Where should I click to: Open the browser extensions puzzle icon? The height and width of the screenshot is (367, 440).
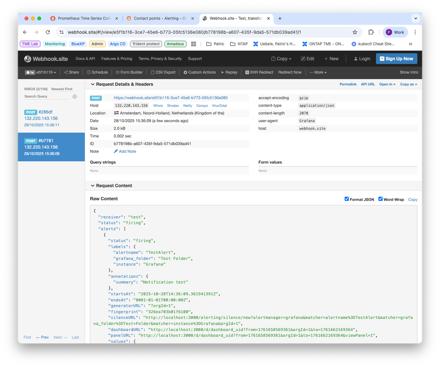(x=371, y=32)
